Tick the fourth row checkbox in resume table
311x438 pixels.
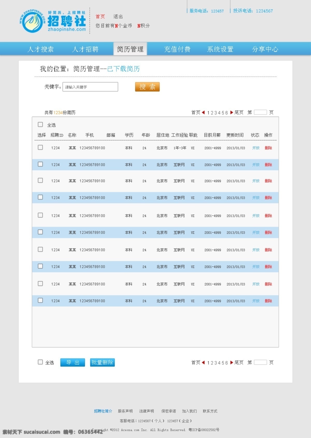coord(40,197)
